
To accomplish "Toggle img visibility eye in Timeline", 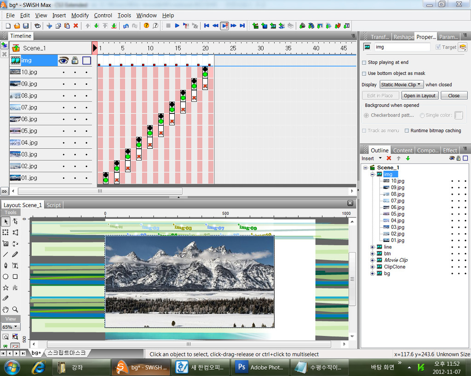I will 63,61.
